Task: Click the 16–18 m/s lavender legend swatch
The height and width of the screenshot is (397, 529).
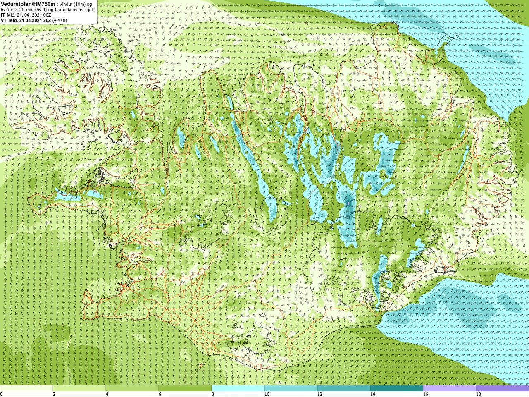Action: [x=450, y=388]
